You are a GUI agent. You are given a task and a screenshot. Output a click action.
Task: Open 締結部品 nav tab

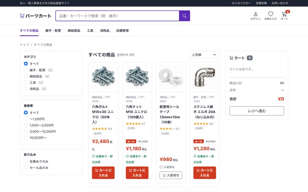point(74,31)
